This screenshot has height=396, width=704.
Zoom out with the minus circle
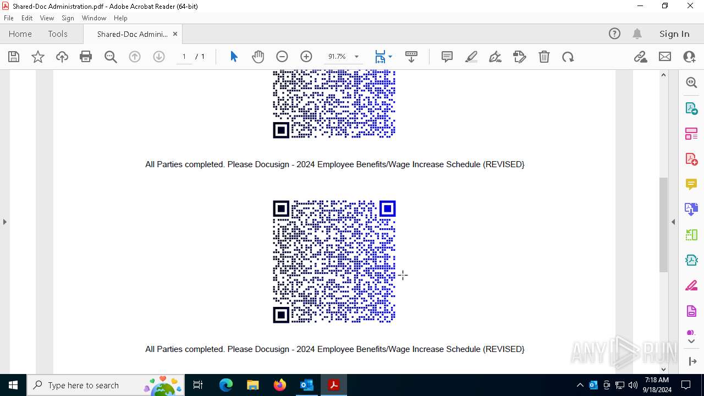point(282,57)
